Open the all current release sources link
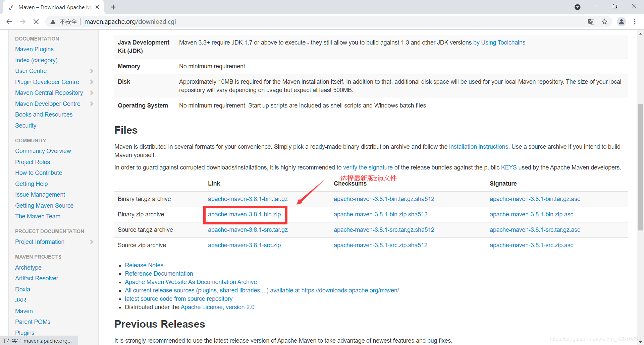 (x=262, y=290)
